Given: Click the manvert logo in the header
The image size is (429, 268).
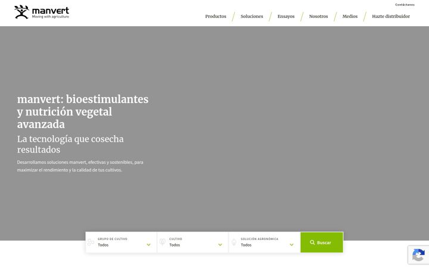Looking at the screenshot, I should click(42, 13).
